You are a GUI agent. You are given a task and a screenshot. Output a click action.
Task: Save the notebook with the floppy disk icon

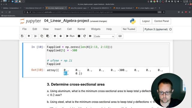click(x=22, y=36)
